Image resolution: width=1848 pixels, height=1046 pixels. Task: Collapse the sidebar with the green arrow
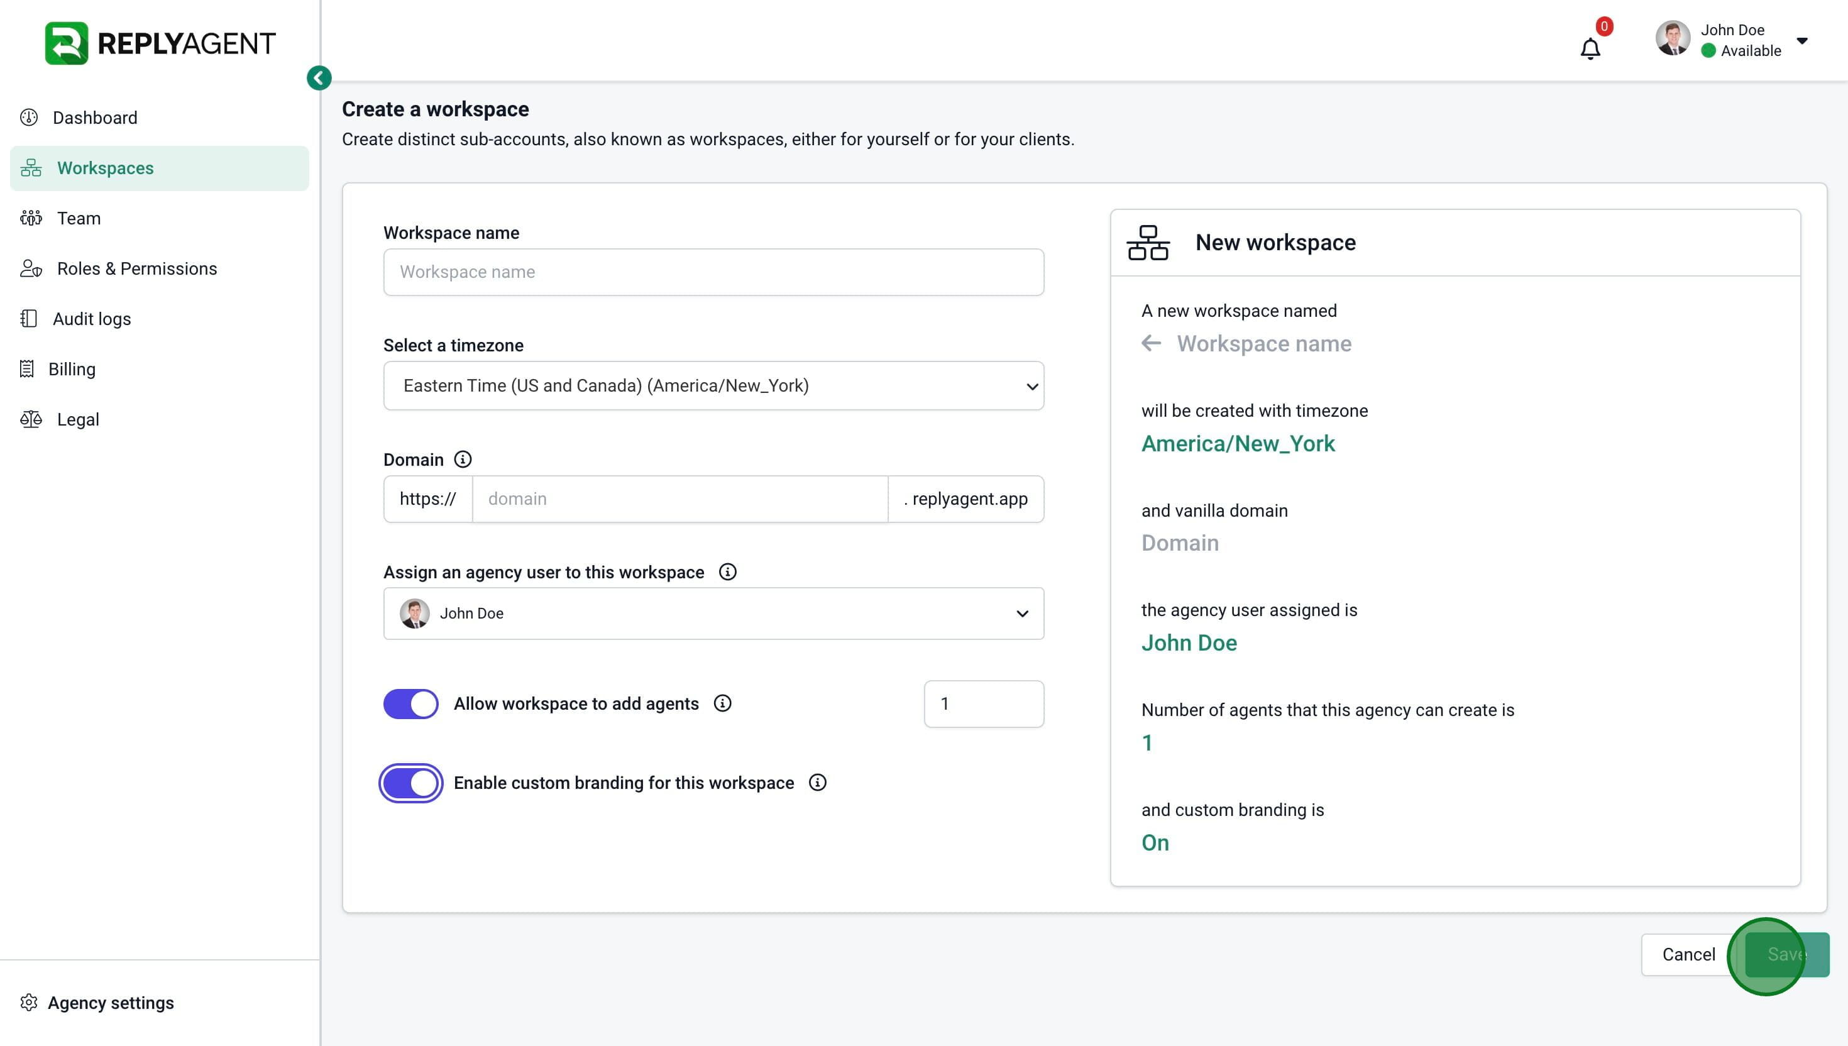[319, 77]
